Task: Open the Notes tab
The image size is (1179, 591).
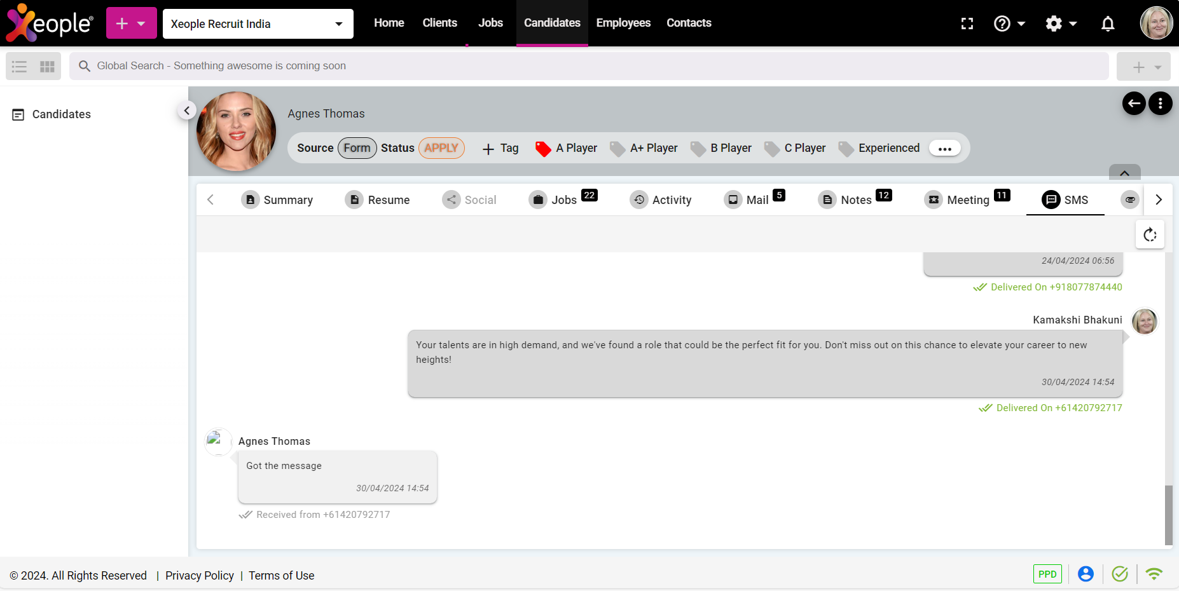Action: [x=855, y=200]
